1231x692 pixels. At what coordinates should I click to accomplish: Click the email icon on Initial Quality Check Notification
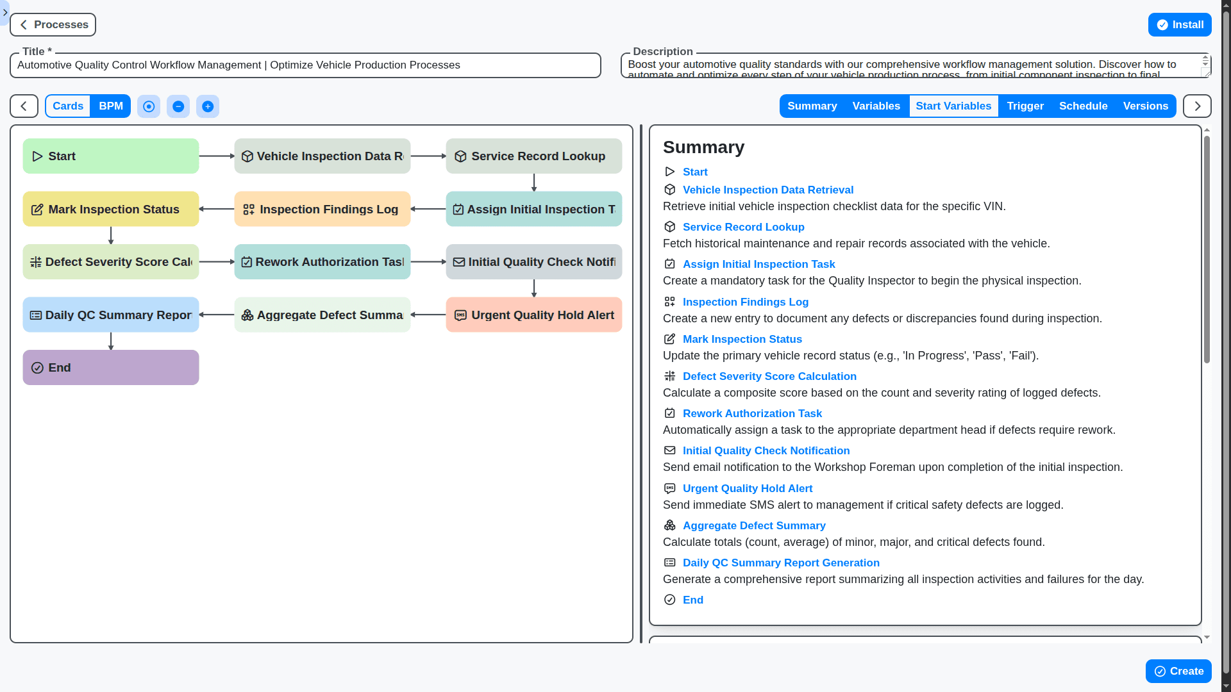[460, 261]
